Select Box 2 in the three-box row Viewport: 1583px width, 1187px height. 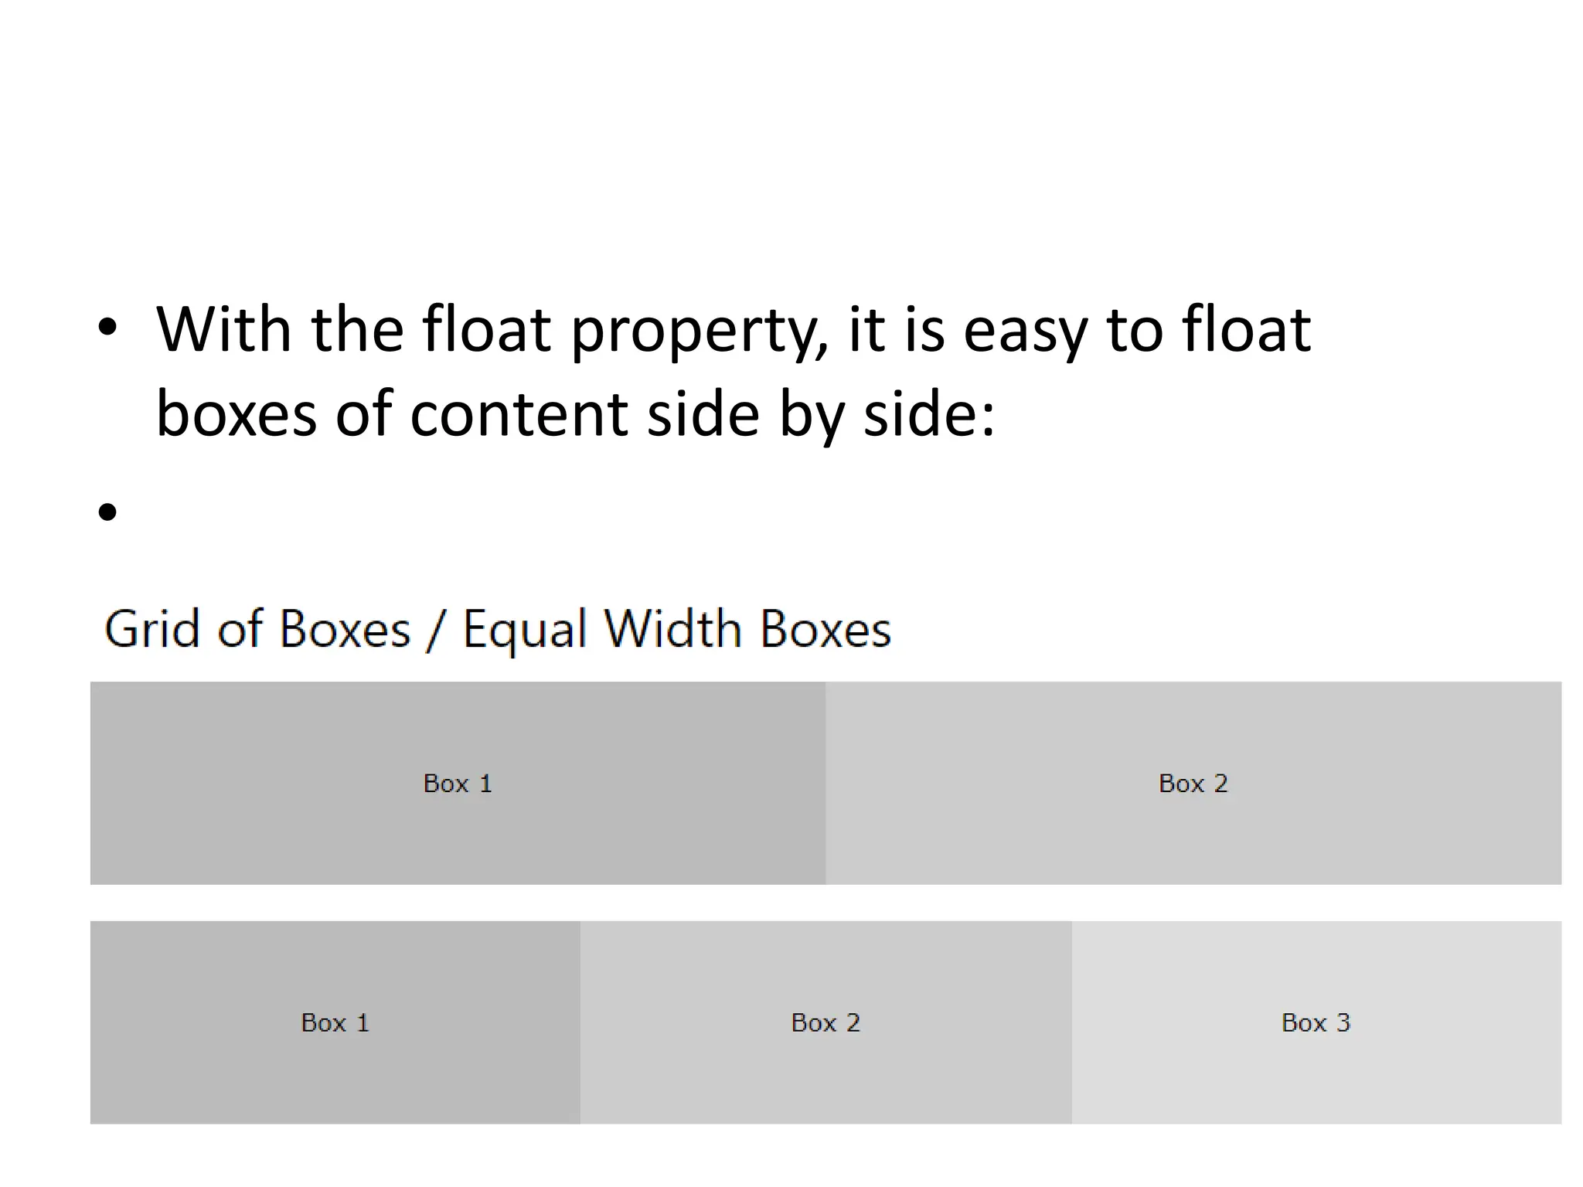[826, 1022]
